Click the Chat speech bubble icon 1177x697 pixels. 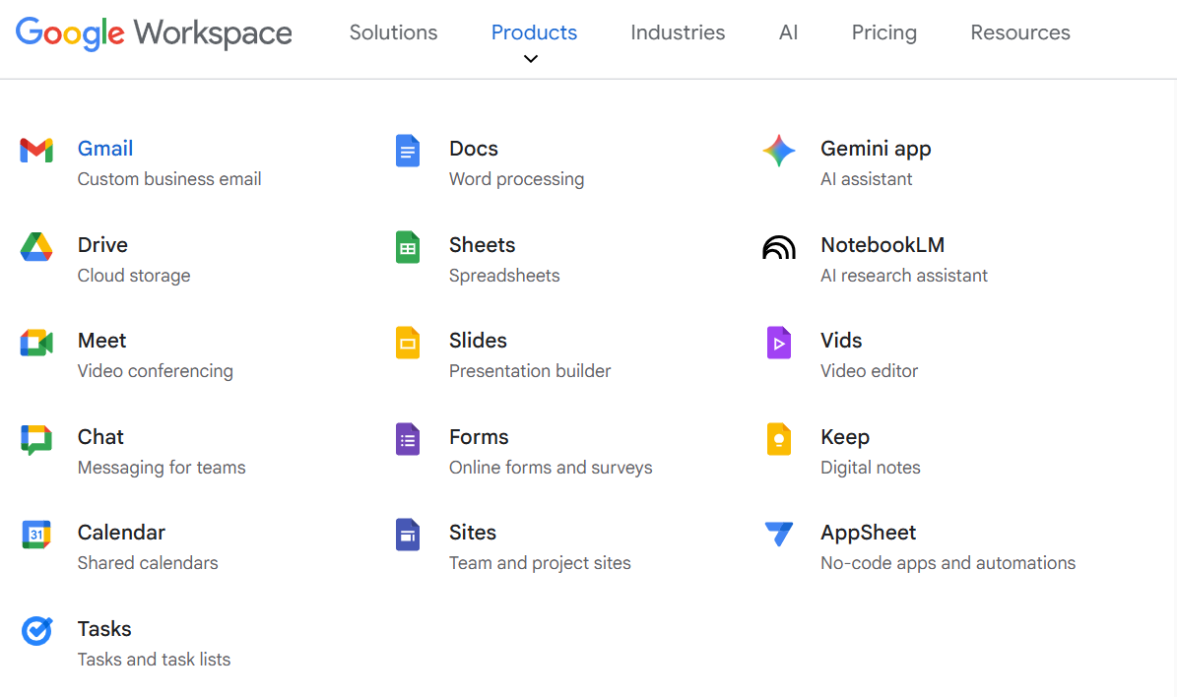(x=36, y=440)
